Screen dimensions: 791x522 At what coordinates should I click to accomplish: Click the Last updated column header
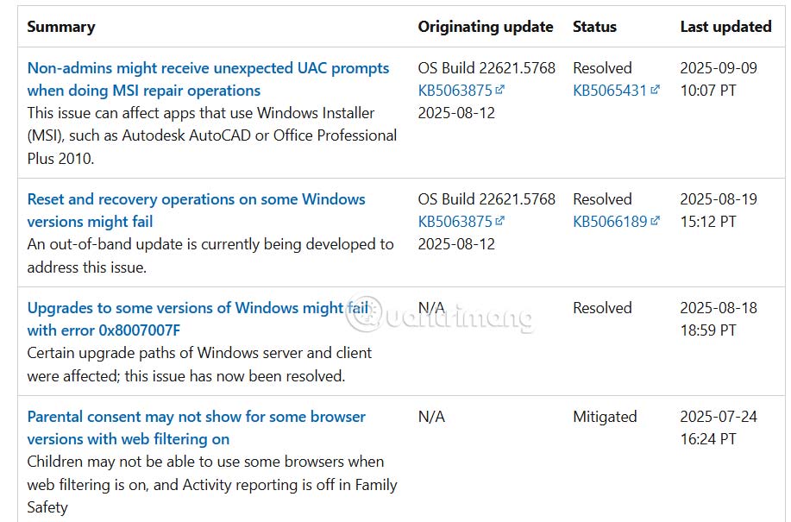725,27
